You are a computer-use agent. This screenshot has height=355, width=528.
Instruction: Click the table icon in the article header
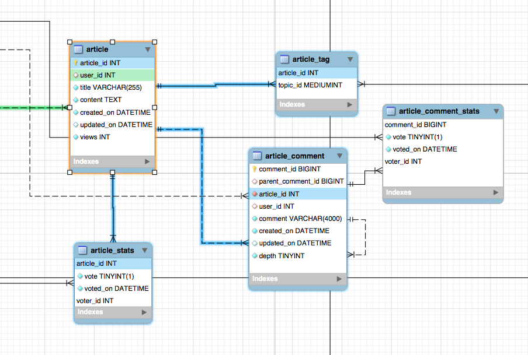tap(78, 50)
